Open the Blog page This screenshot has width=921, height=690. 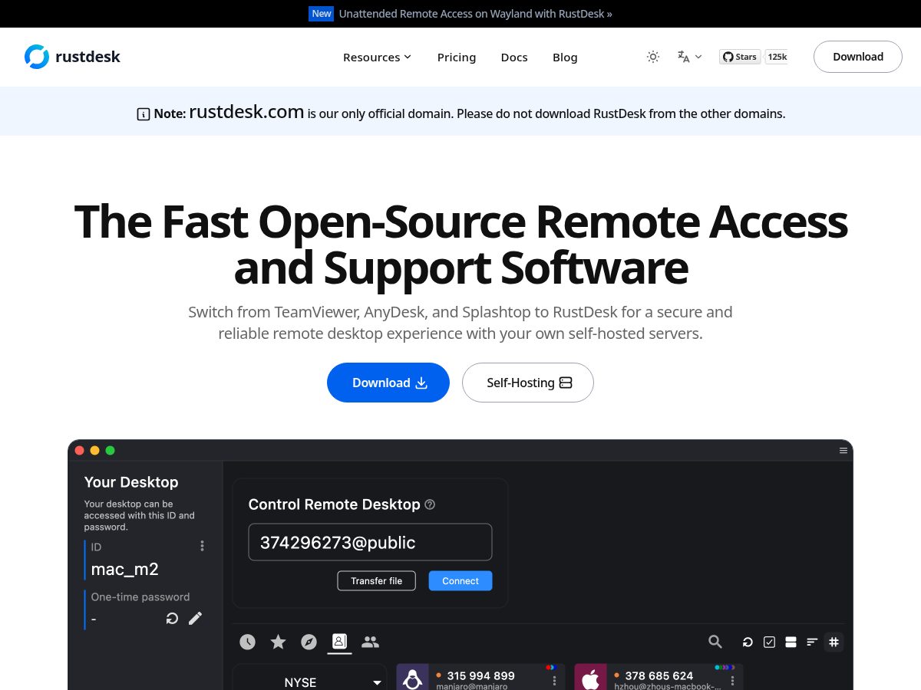pyautogui.click(x=565, y=58)
